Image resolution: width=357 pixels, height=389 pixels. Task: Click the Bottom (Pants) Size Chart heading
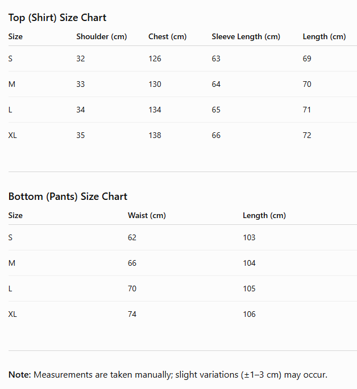click(68, 196)
